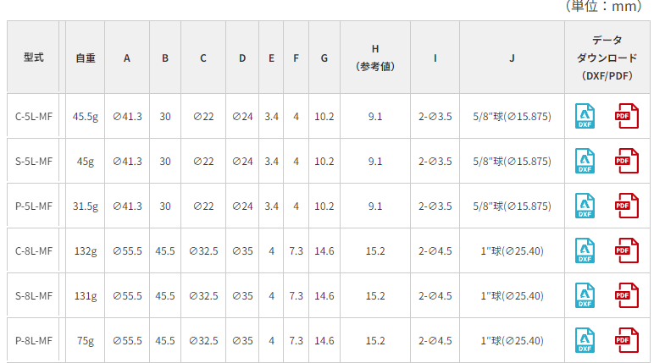Select the 自重 column header
Image resolution: width=654 pixels, height=363 pixels.
(85, 57)
